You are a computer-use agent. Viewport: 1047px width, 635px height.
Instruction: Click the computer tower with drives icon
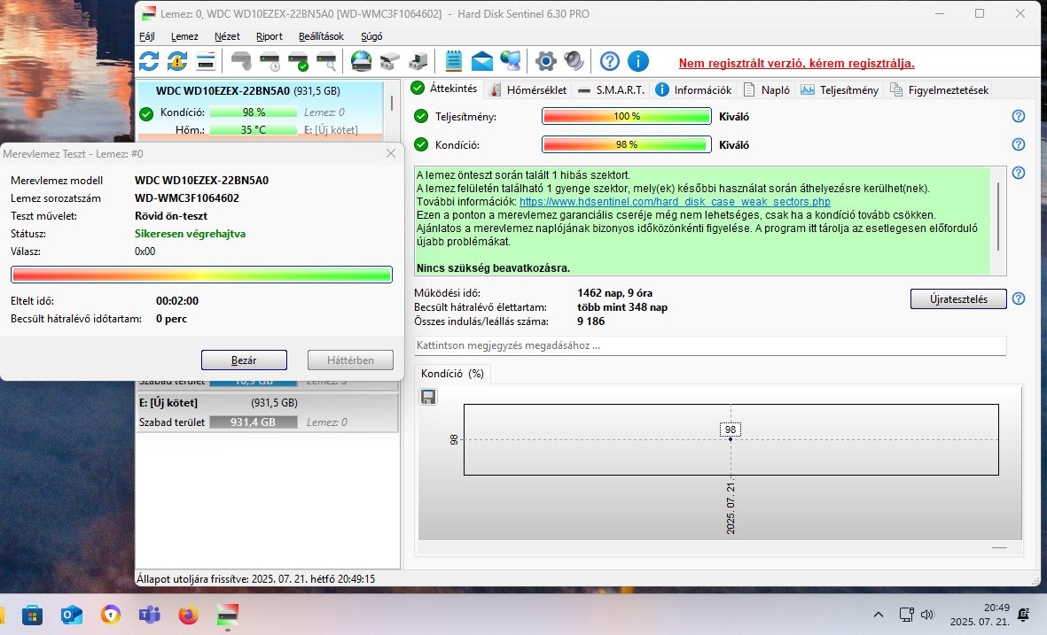[418, 61]
